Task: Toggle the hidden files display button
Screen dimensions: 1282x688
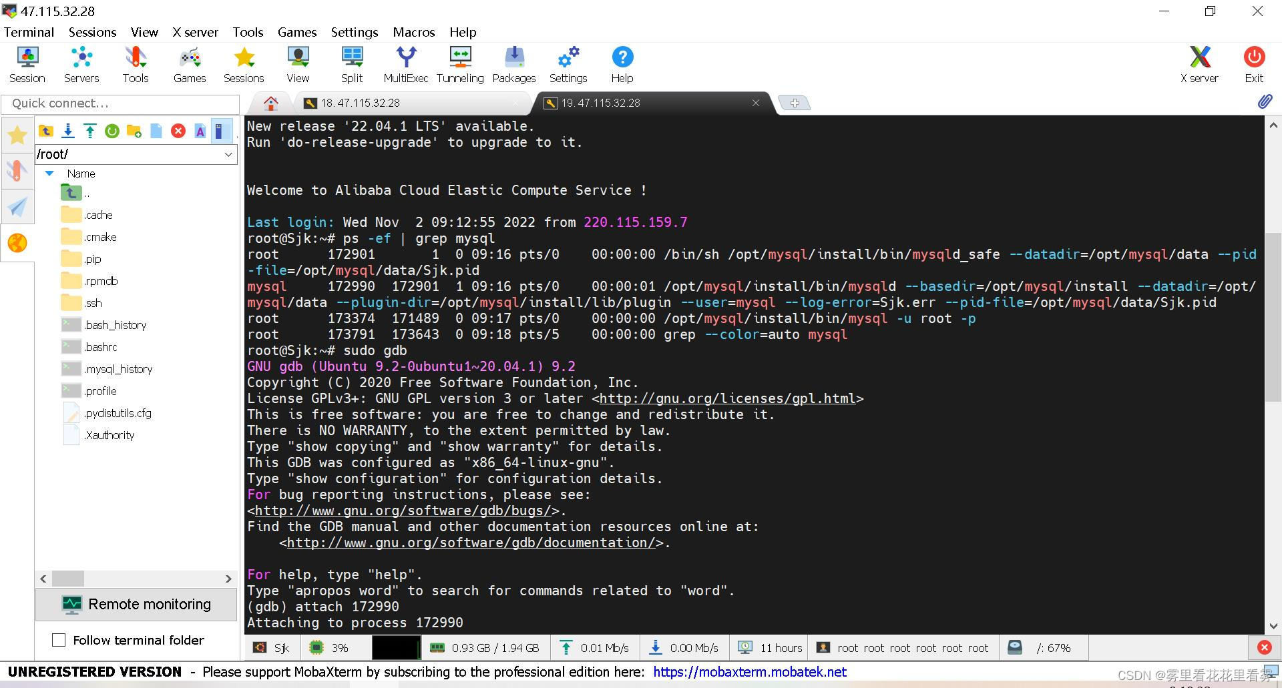Action: click(x=221, y=131)
